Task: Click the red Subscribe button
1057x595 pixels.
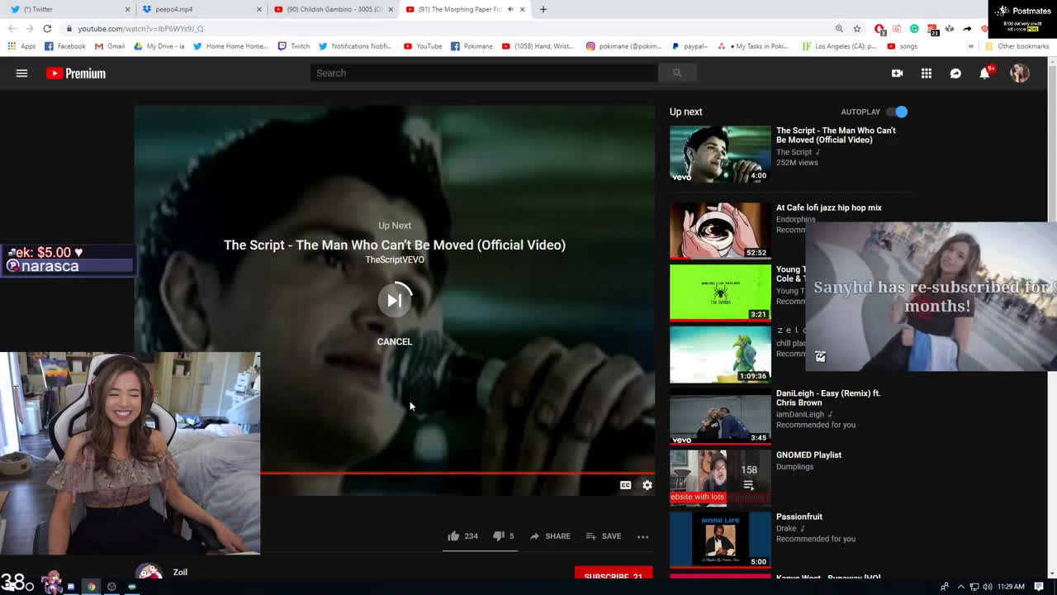Action: tap(613, 574)
